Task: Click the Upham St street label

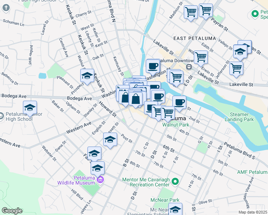Action: 73,107
